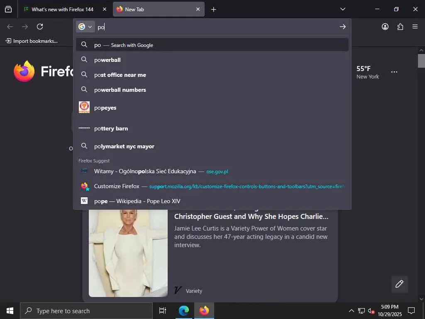Reload the current page
Viewport: 425px width, 319px height.
tap(40, 27)
